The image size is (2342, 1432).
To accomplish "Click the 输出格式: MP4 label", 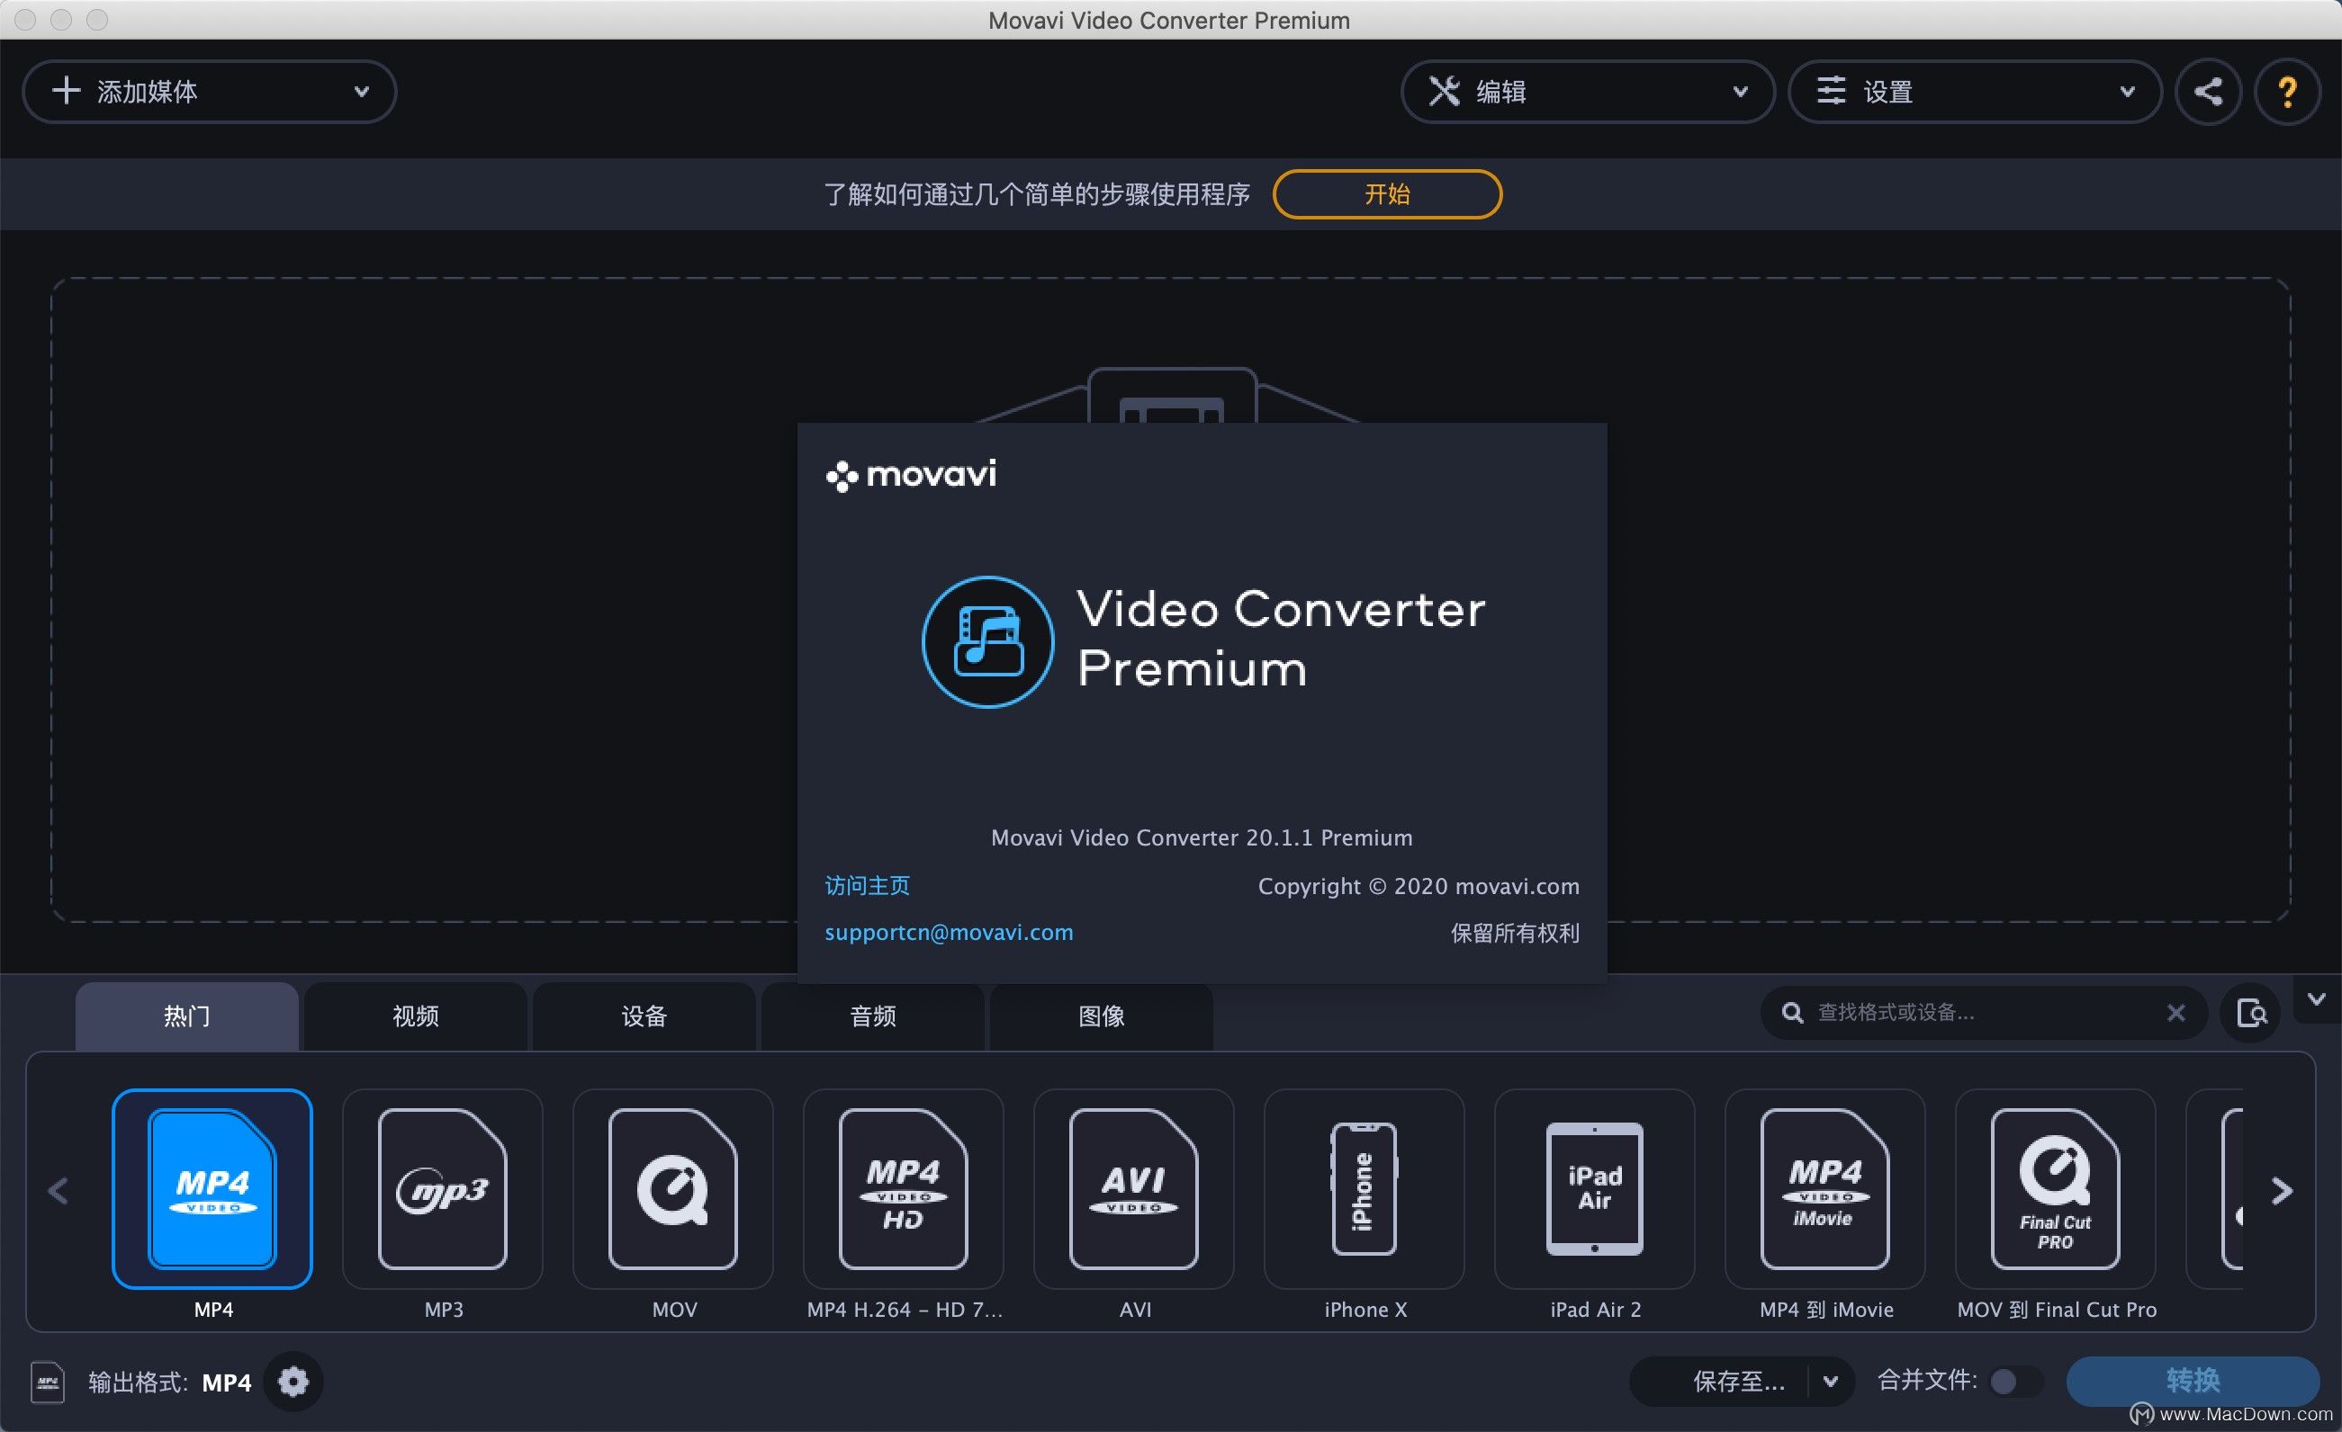I will (x=169, y=1382).
